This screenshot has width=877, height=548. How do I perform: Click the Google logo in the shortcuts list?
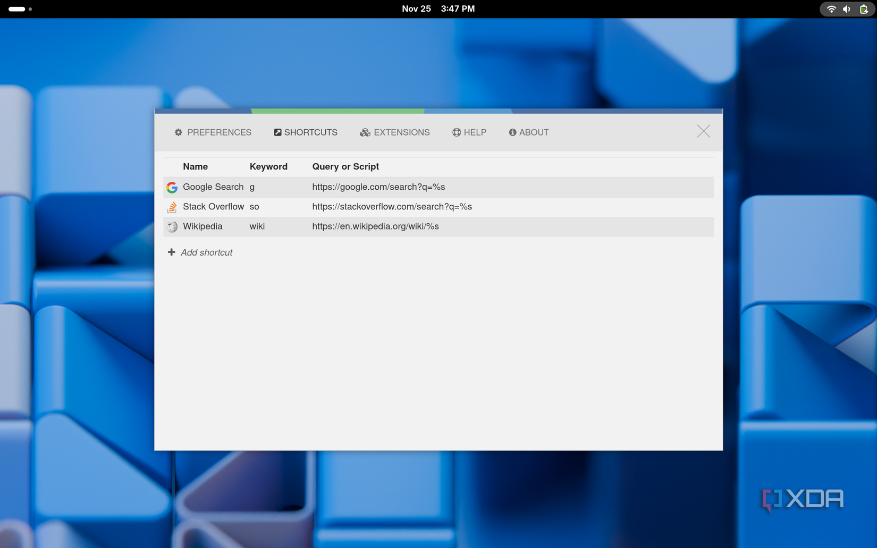point(171,187)
